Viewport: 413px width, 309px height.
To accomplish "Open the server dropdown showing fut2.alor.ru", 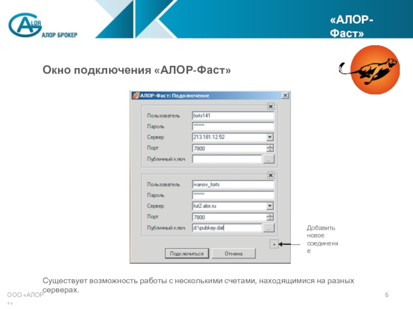I will click(x=269, y=206).
